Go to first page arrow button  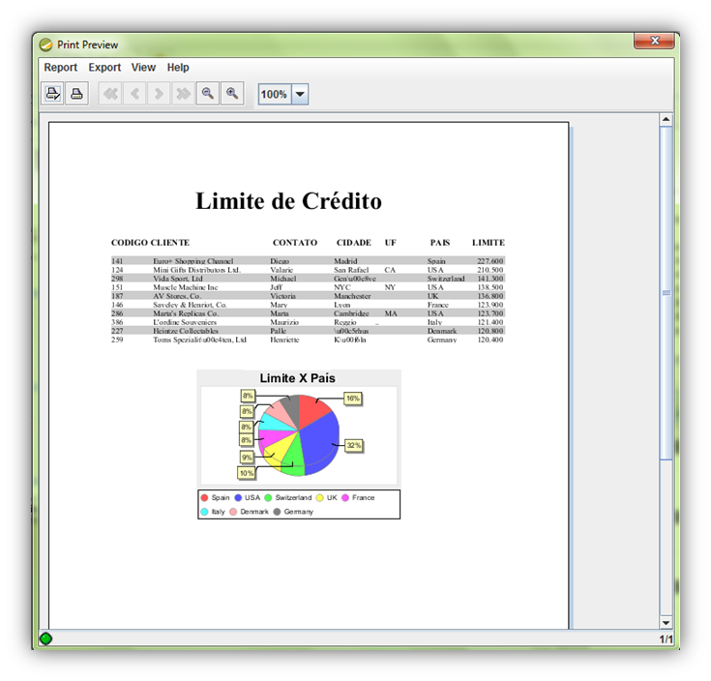(110, 94)
